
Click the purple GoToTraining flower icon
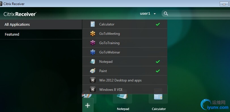tap(93, 43)
